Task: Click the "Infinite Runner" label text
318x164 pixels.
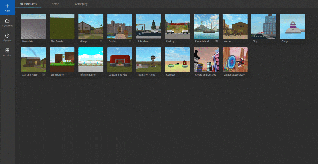Action: click(x=88, y=75)
